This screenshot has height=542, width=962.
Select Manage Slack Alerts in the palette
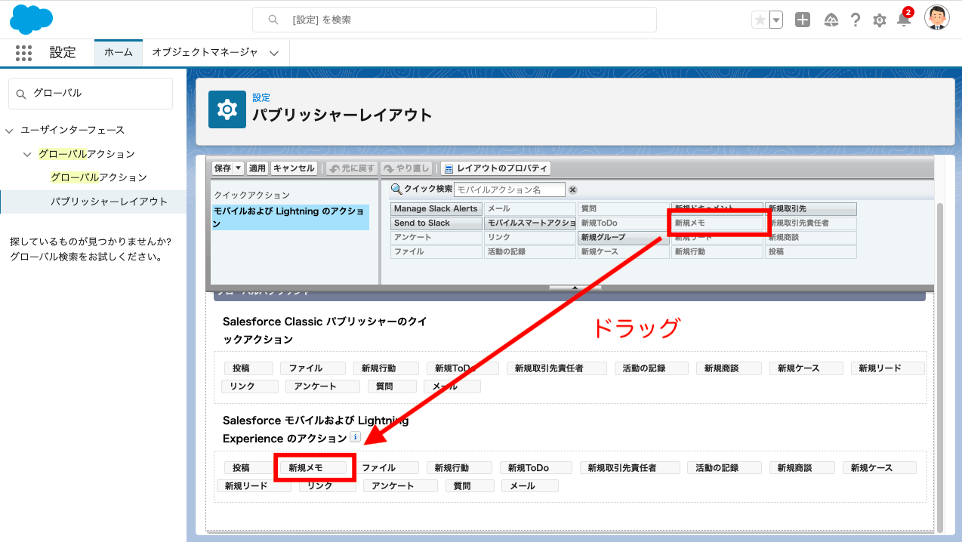[436, 208]
